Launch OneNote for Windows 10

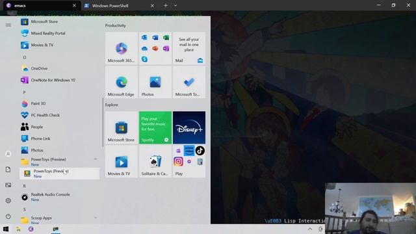(60, 80)
